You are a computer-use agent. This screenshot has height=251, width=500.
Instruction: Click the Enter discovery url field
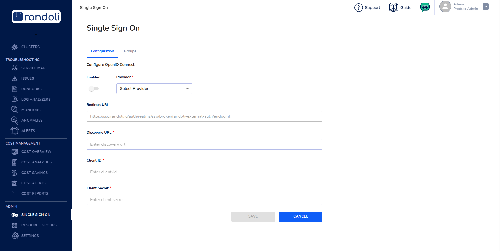tap(204, 144)
